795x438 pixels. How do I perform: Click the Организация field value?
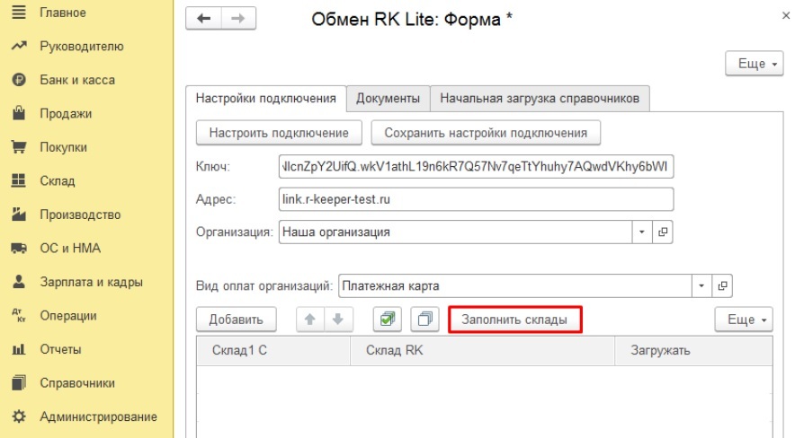tap(455, 232)
